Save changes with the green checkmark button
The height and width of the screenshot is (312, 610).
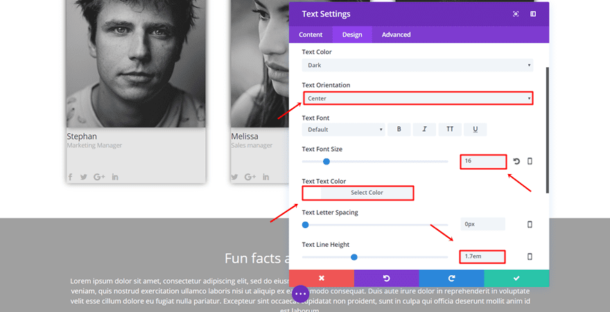[516, 278]
